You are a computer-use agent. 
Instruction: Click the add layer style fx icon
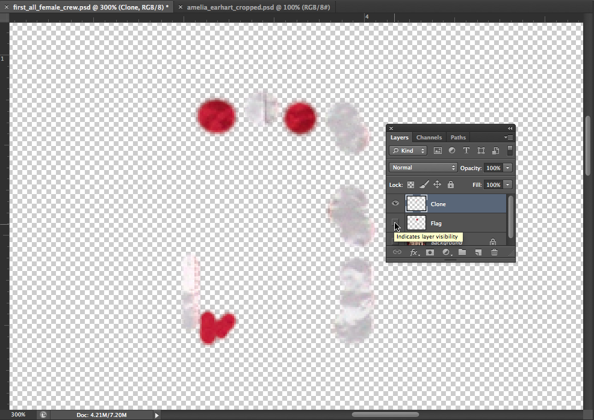(414, 253)
